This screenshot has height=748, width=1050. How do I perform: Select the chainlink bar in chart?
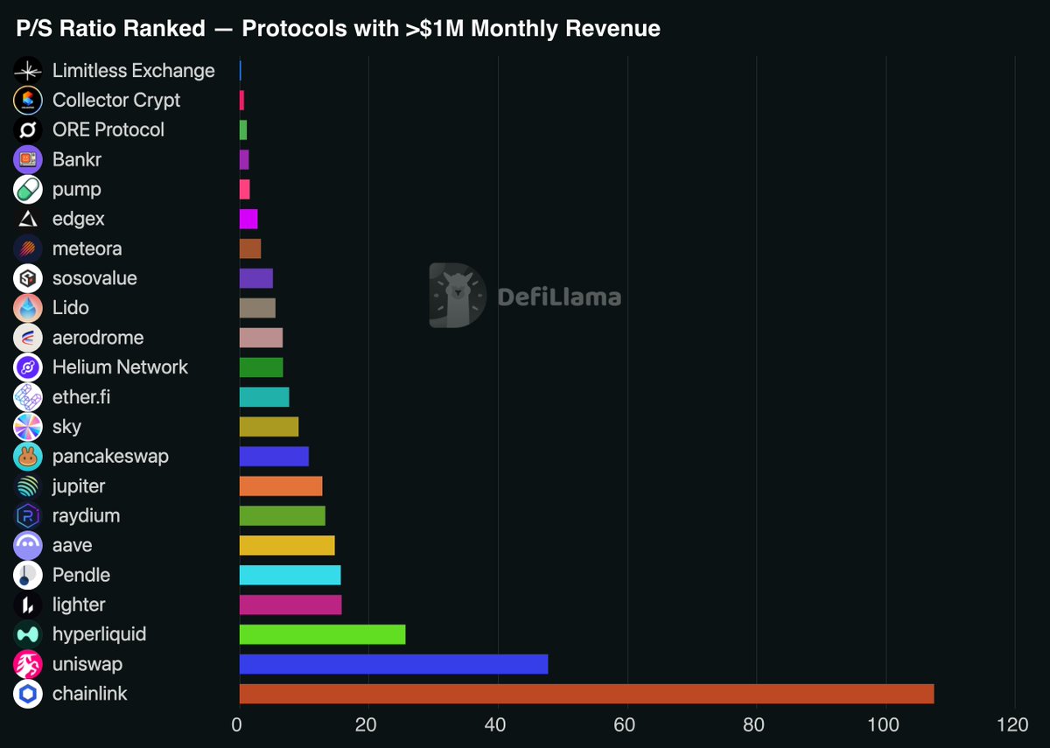coord(586,694)
